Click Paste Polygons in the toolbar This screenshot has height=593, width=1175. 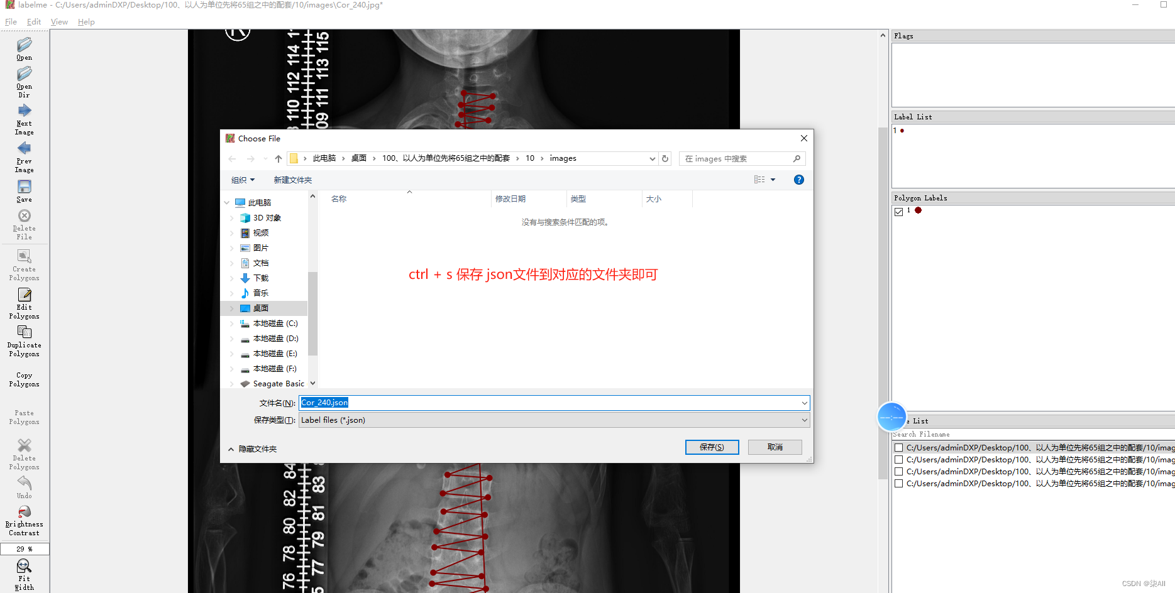tap(24, 417)
